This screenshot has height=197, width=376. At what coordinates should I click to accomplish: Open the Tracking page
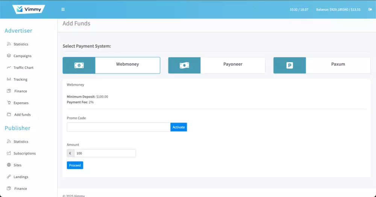click(x=20, y=79)
